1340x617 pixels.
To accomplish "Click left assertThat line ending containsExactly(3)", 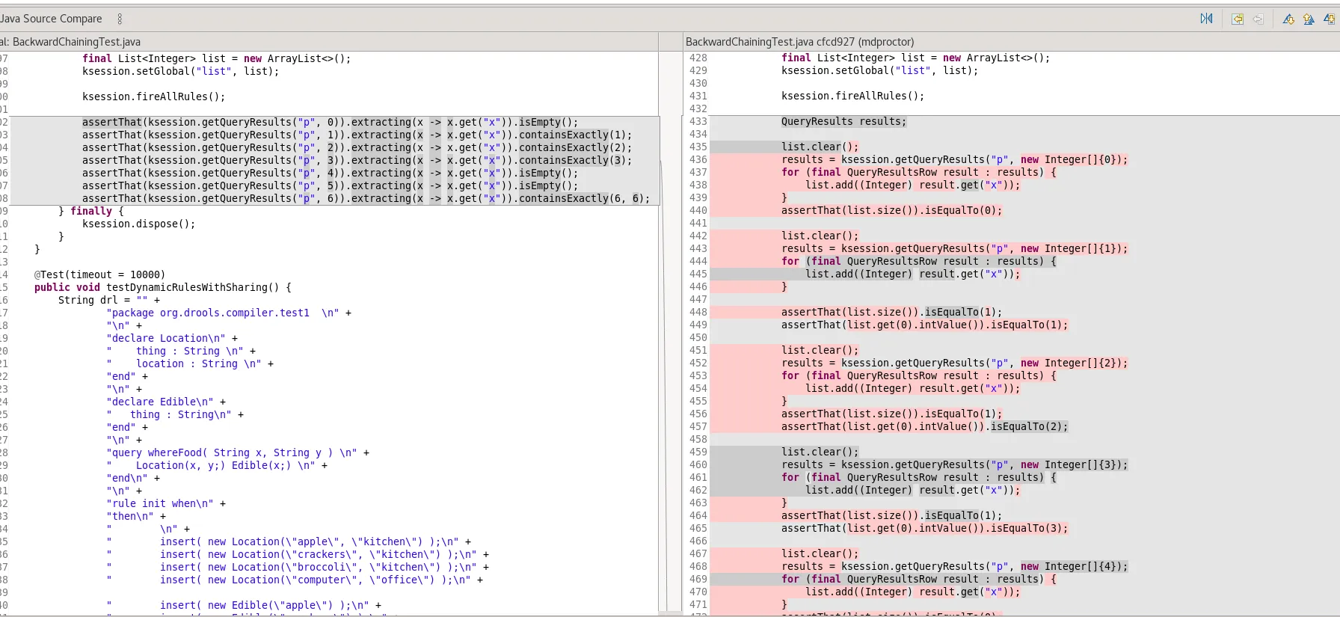I will click(x=357, y=160).
